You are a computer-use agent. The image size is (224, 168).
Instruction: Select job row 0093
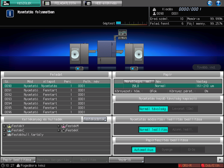pyautogui.click(x=56, y=99)
